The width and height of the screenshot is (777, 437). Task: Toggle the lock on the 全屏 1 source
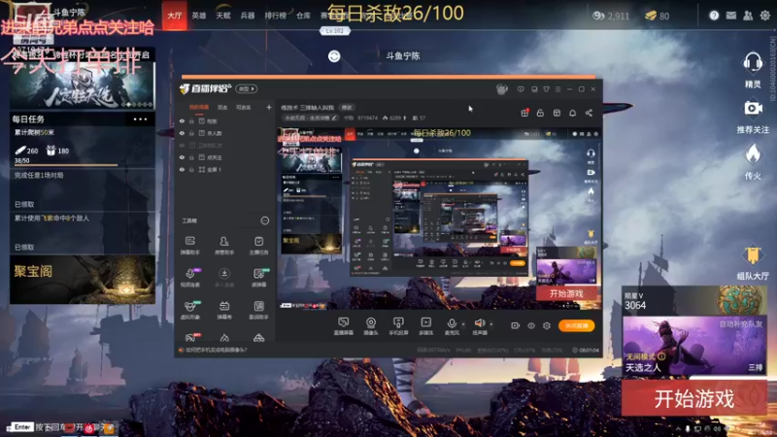tap(191, 169)
